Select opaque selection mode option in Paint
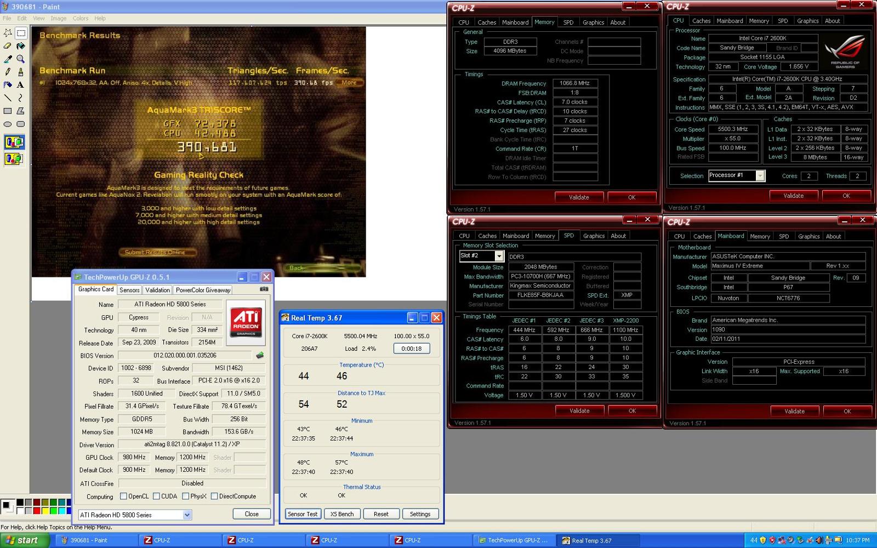This screenshot has height=548, width=877. (x=14, y=142)
